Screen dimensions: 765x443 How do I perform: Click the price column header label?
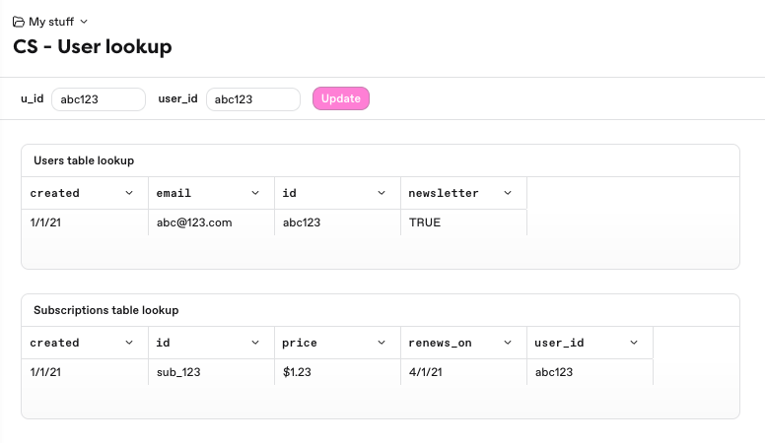(x=300, y=343)
